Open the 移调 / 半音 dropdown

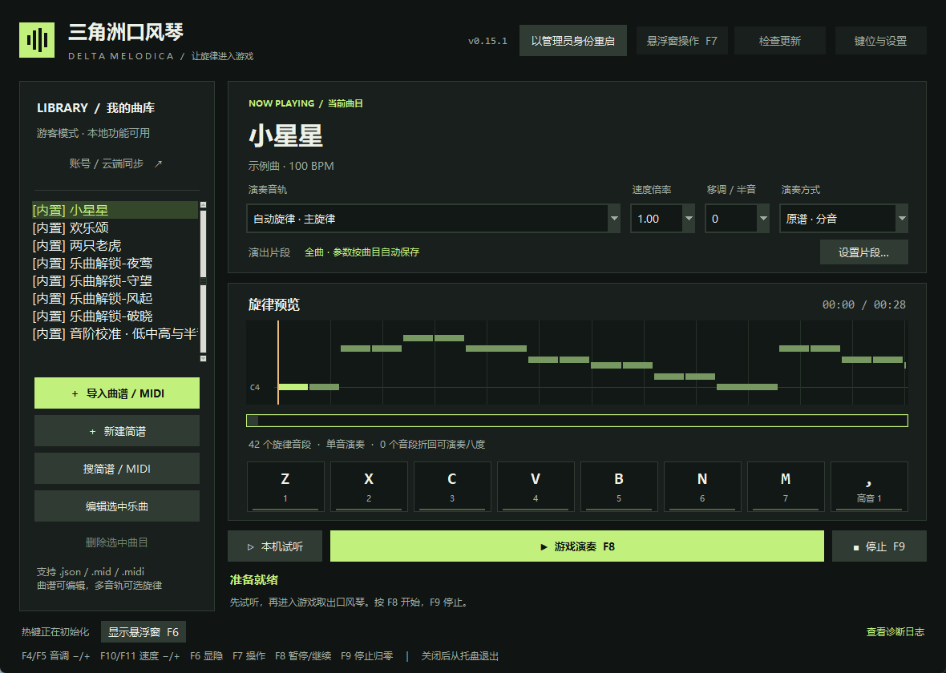[738, 218]
